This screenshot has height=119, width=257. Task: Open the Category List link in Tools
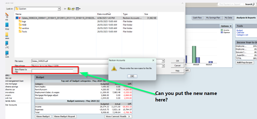tap(242, 35)
